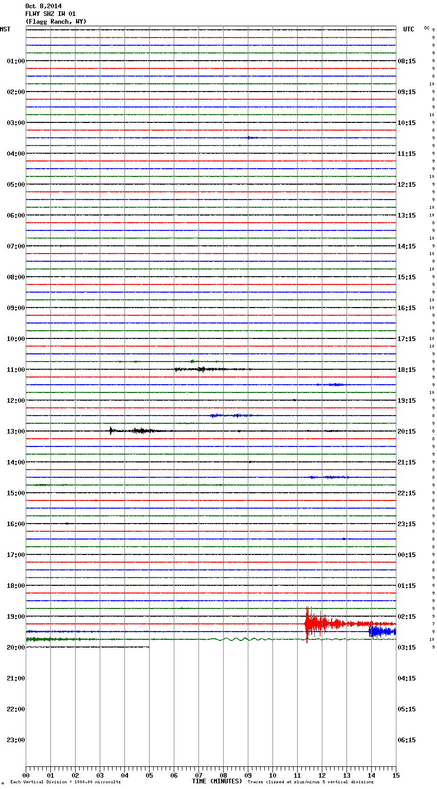Click the 02:15 UTC row label
Screen dimensions: 437x789
pos(407,617)
